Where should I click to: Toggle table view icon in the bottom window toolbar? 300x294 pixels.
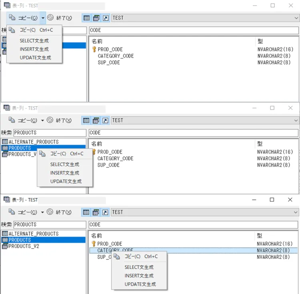point(86,213)
